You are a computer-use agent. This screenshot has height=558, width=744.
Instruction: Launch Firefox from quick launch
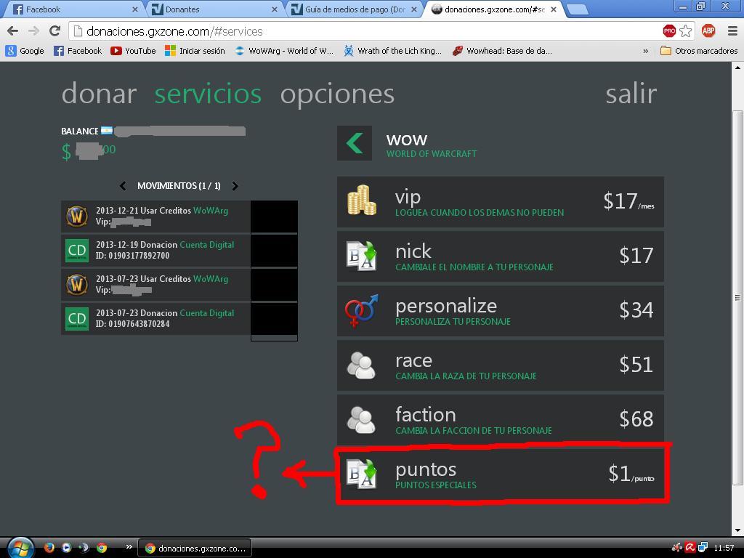point(49,548)
